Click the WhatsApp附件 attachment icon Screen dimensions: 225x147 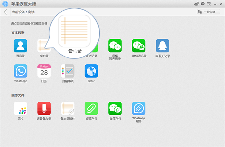pos(139,108)
